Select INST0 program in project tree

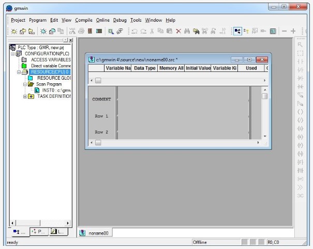(x=52, y=90)
